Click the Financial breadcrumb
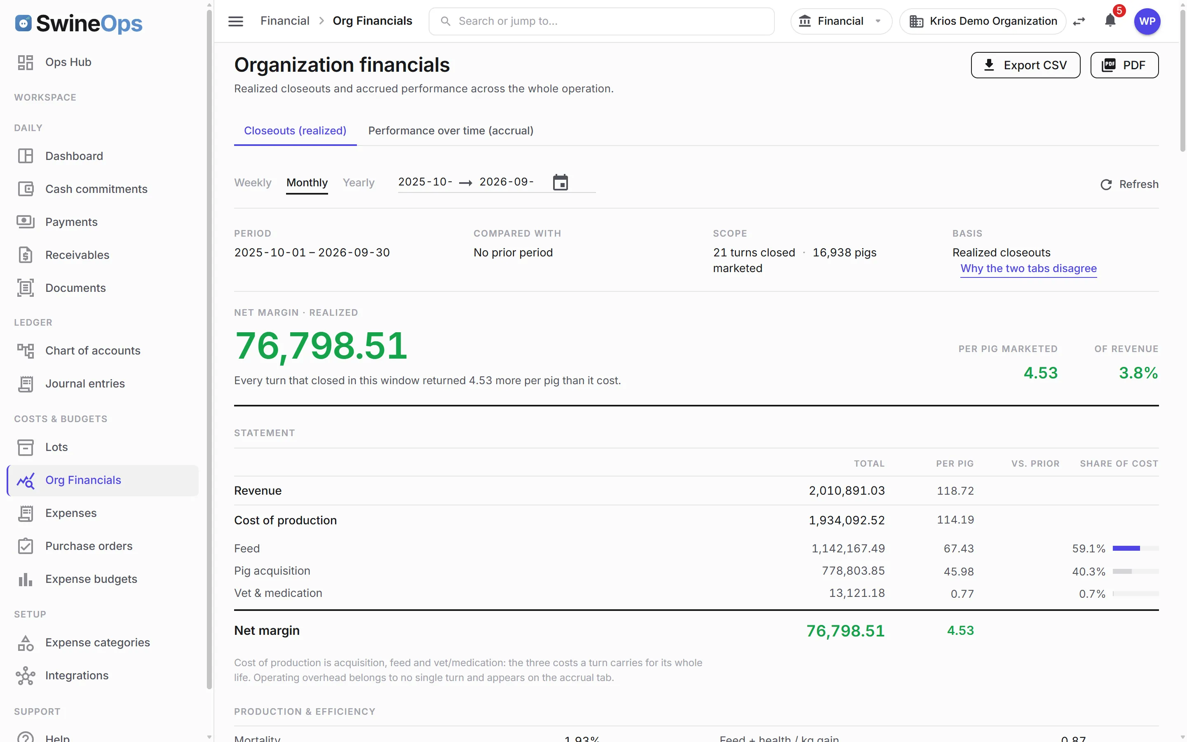 (x=284, y=21)
